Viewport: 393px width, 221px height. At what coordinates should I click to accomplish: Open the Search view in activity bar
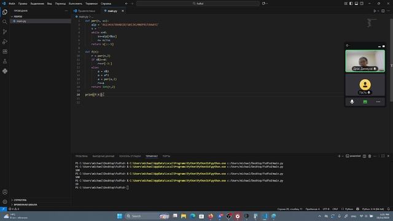click(5, 22)
